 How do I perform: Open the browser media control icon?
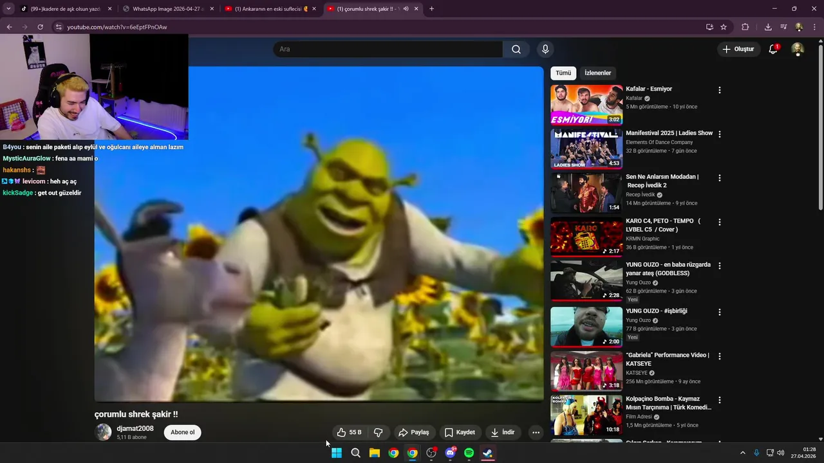point(783,27)
